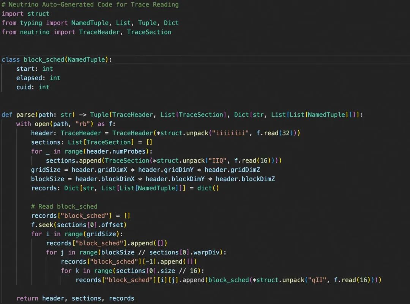Click "header.gridDimY"

point(166,170)
